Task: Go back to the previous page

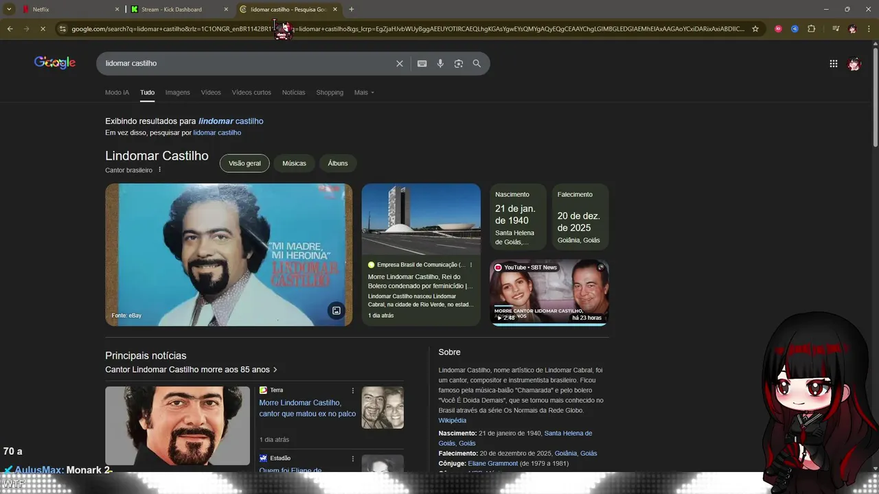Action: click(x=10, y=29)
